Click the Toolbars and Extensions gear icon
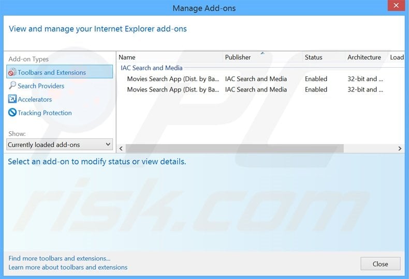The width and height of the screenshot is (409, 279). pos(12,72)
